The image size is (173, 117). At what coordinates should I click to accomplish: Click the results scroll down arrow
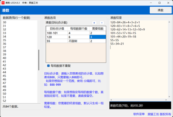click(x=169, y=97)
